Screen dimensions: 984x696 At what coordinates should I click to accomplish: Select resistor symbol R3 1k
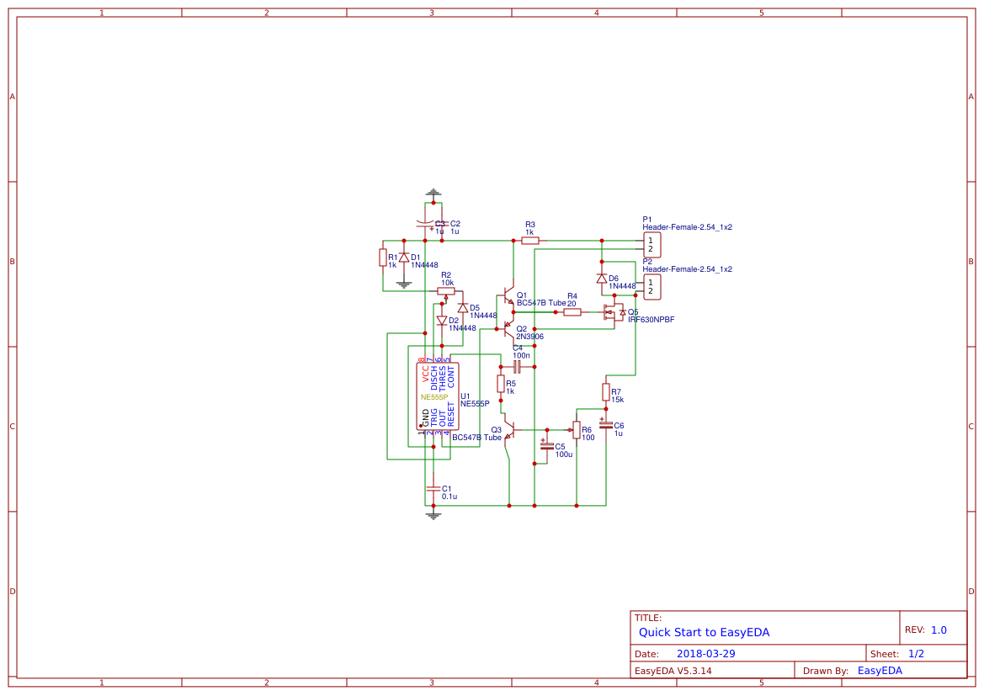531,240
